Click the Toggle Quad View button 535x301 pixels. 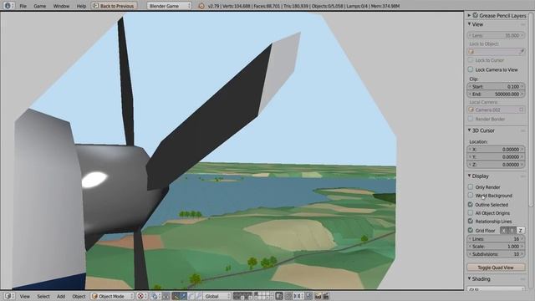496,268
